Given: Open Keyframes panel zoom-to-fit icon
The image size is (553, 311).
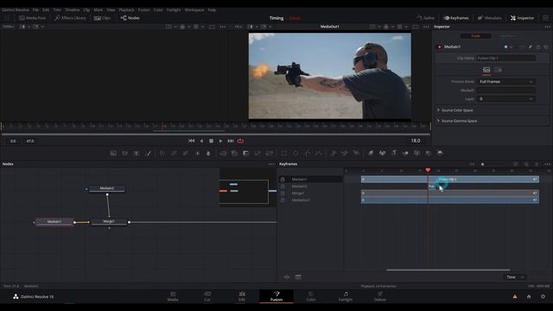Looking at the screenshot, I should tap(515, 164).
